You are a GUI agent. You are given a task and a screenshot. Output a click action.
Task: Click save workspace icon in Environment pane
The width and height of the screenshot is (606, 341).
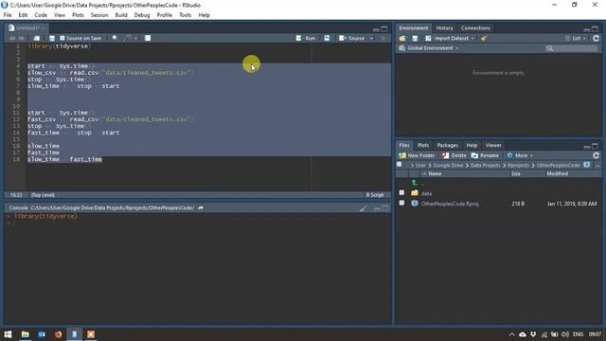[x=415, y=38]
